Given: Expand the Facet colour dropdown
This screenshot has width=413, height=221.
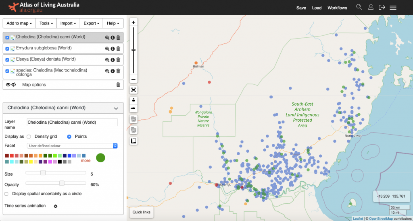Looking at the screenshot, I should tap(72, 145).
